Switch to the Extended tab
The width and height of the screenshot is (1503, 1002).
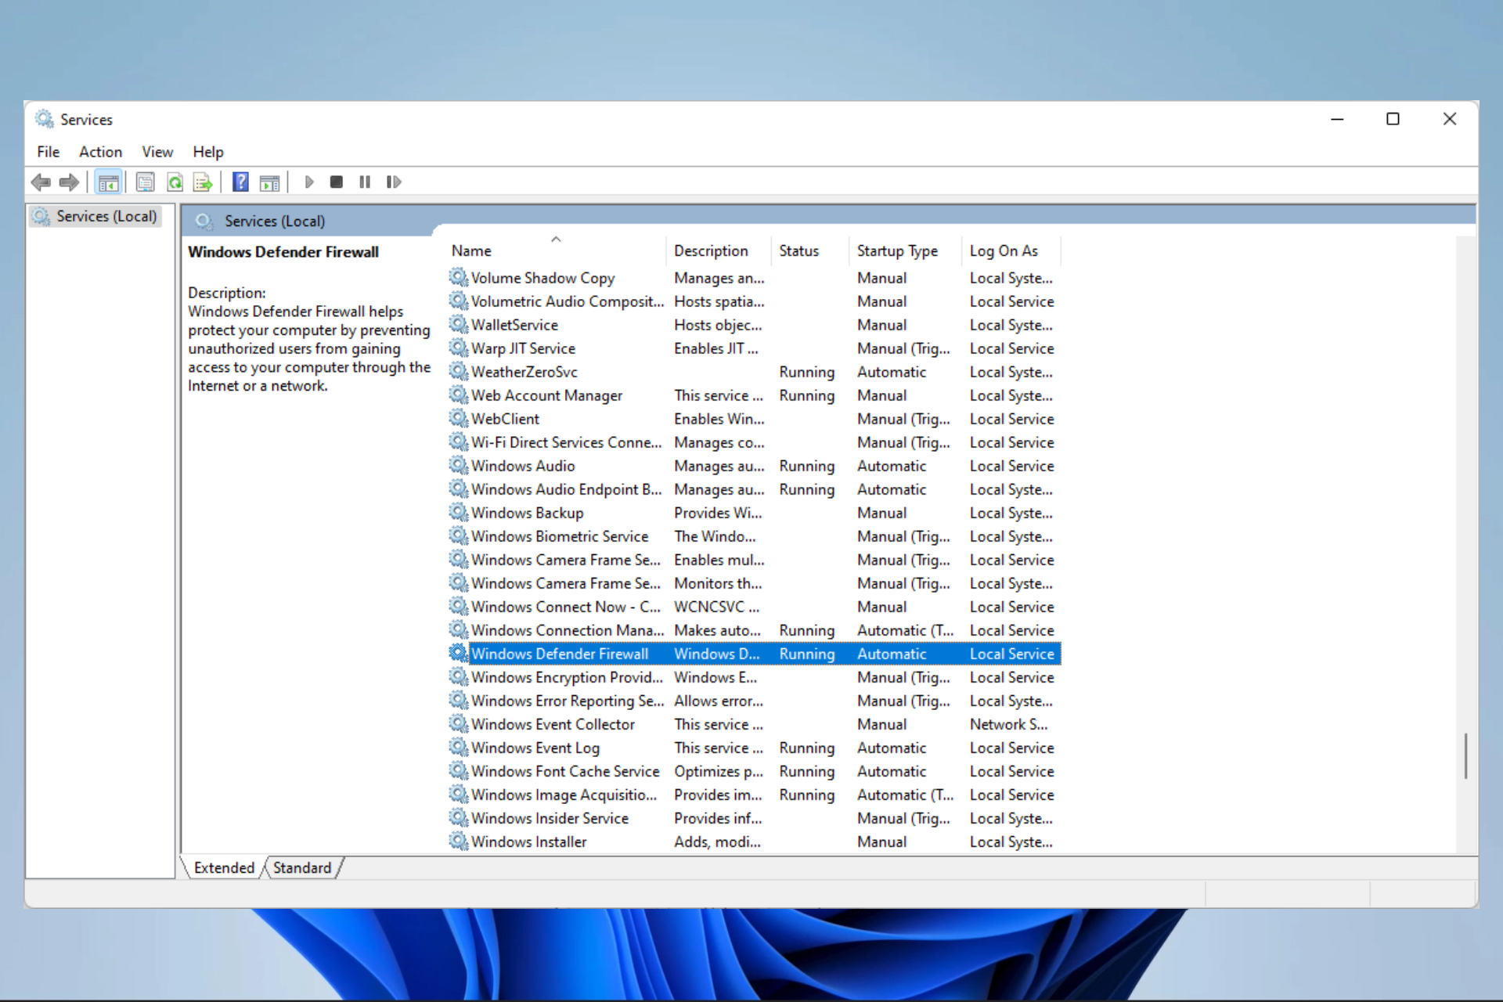pos(224,868)
